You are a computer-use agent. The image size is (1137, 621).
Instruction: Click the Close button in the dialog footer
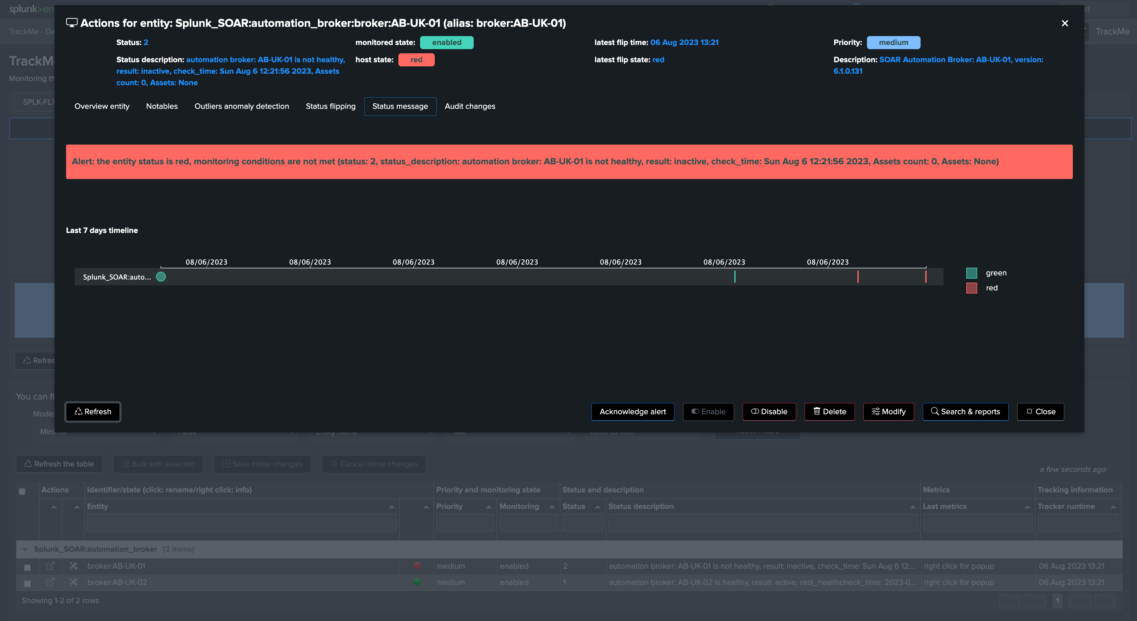pos(1041,412)
